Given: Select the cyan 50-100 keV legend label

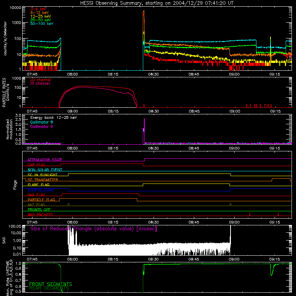Looking at the screenshot, I should point(42,23).
